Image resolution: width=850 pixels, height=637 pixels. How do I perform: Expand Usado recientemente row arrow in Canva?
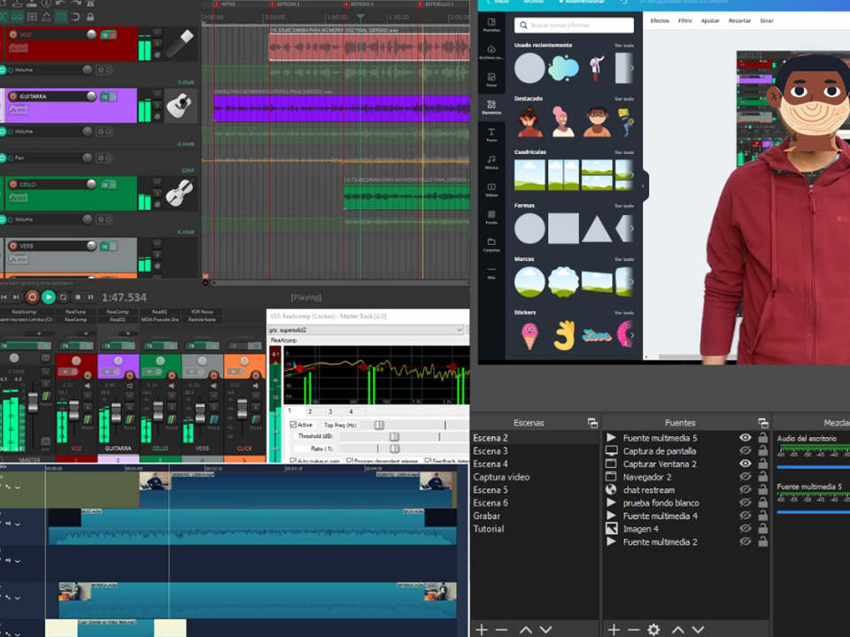coord(631,68)
